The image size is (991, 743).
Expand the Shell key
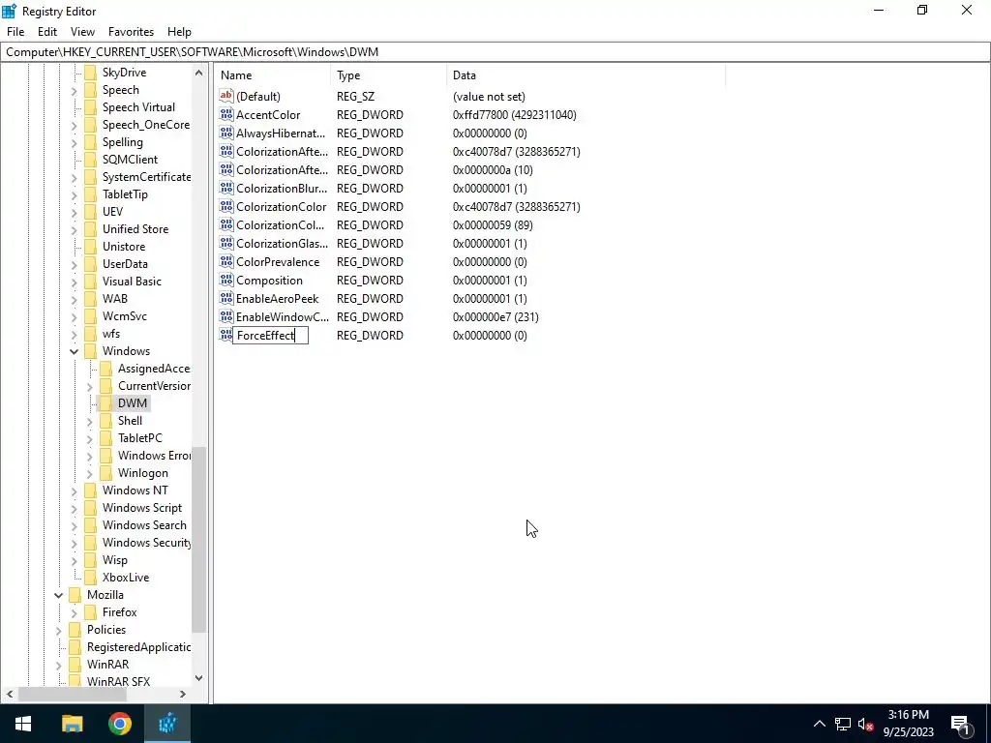click(89, 421)
